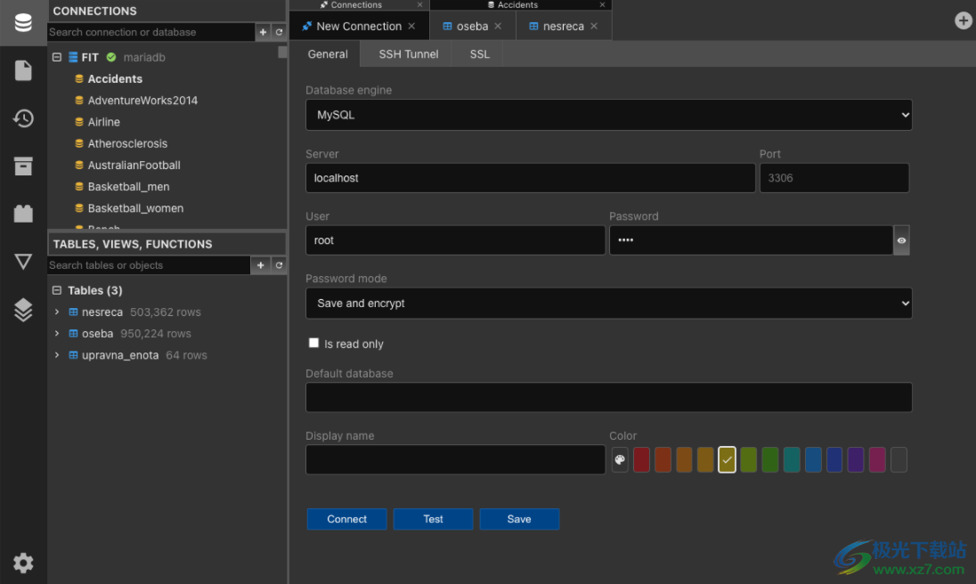The width and height of the screenshot is (976, 584).
Task: Close the Accidents tab group
Action: pos(602,4)
